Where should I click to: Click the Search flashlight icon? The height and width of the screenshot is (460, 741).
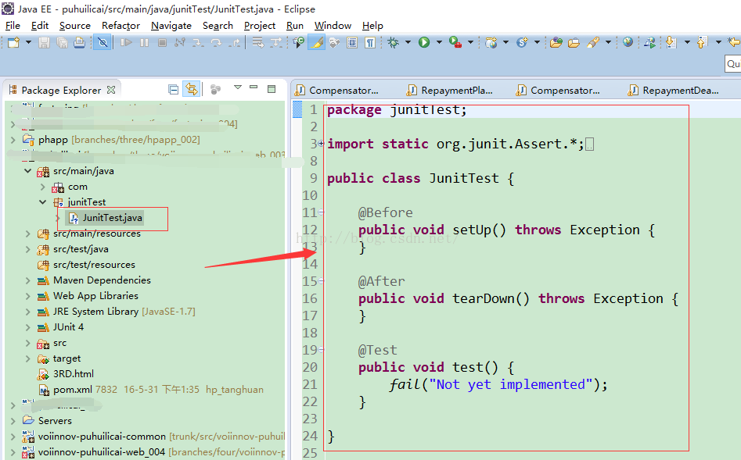click(592, 42)
